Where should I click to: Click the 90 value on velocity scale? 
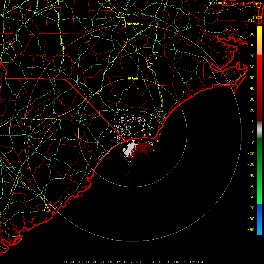tap(252, 34)
